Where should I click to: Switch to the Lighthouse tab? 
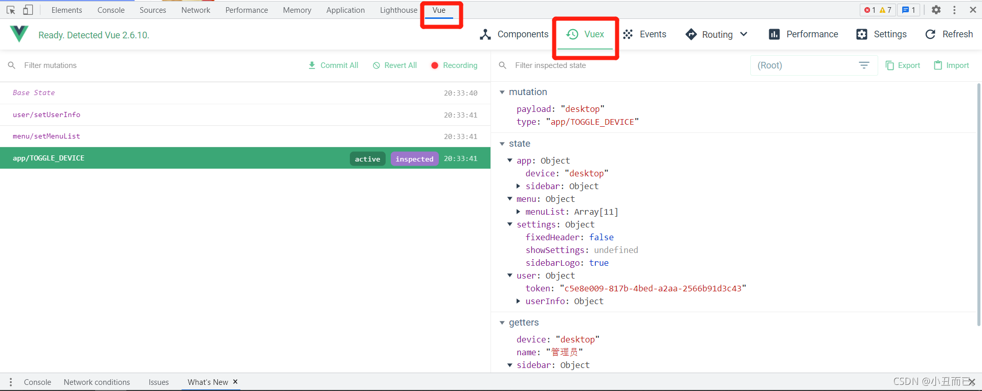pos(398,10)
